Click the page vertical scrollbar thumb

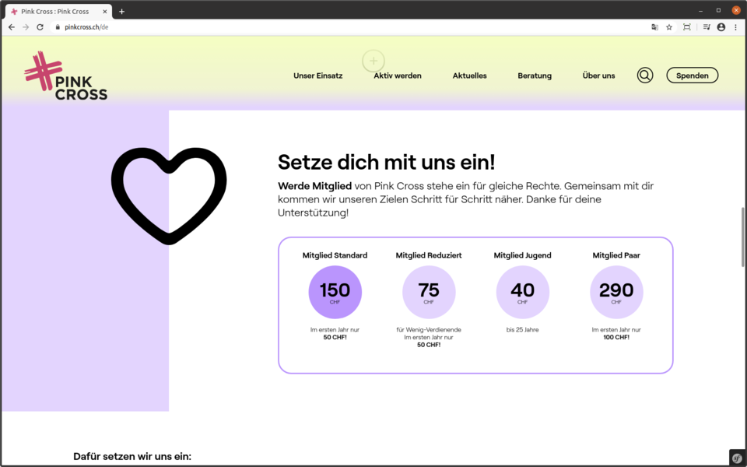pyautogui.click(x=742, y=237)
